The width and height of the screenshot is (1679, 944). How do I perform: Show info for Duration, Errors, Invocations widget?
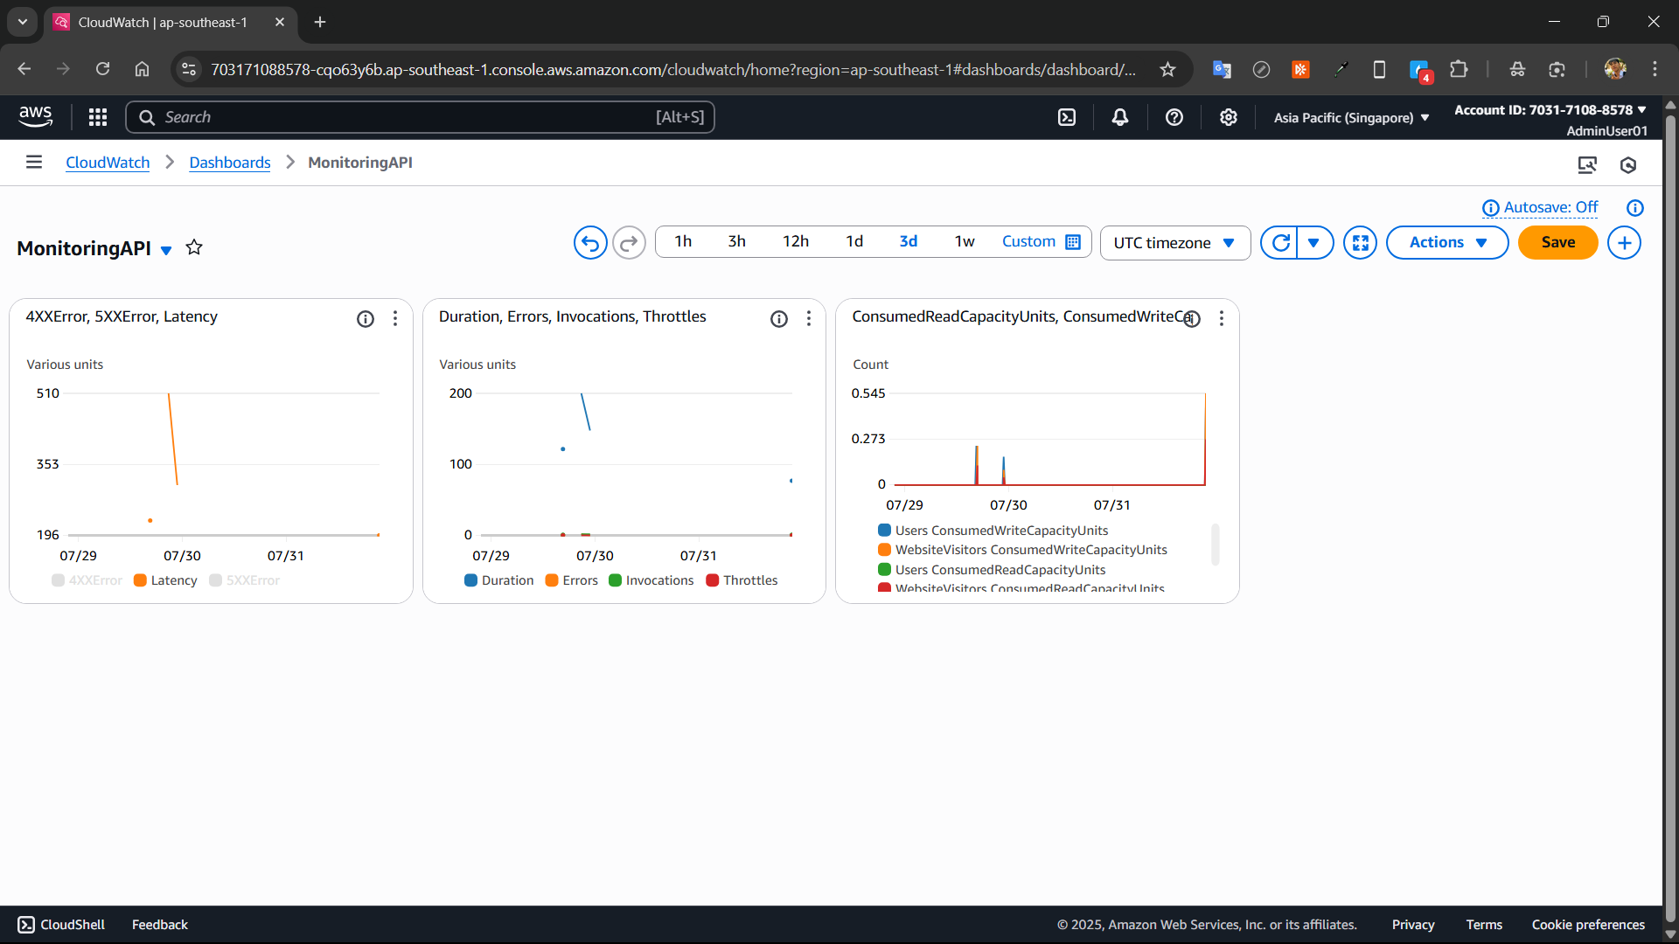779,319
